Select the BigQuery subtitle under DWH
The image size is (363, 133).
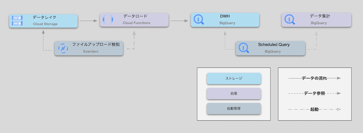tap(227, 23)
